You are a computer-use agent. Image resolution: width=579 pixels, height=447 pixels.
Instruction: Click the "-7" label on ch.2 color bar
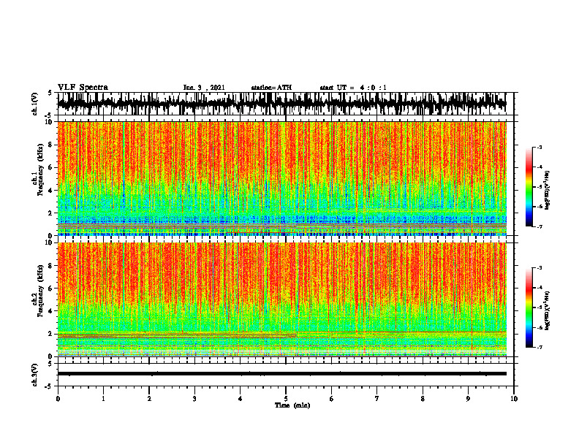pos(540,348)
